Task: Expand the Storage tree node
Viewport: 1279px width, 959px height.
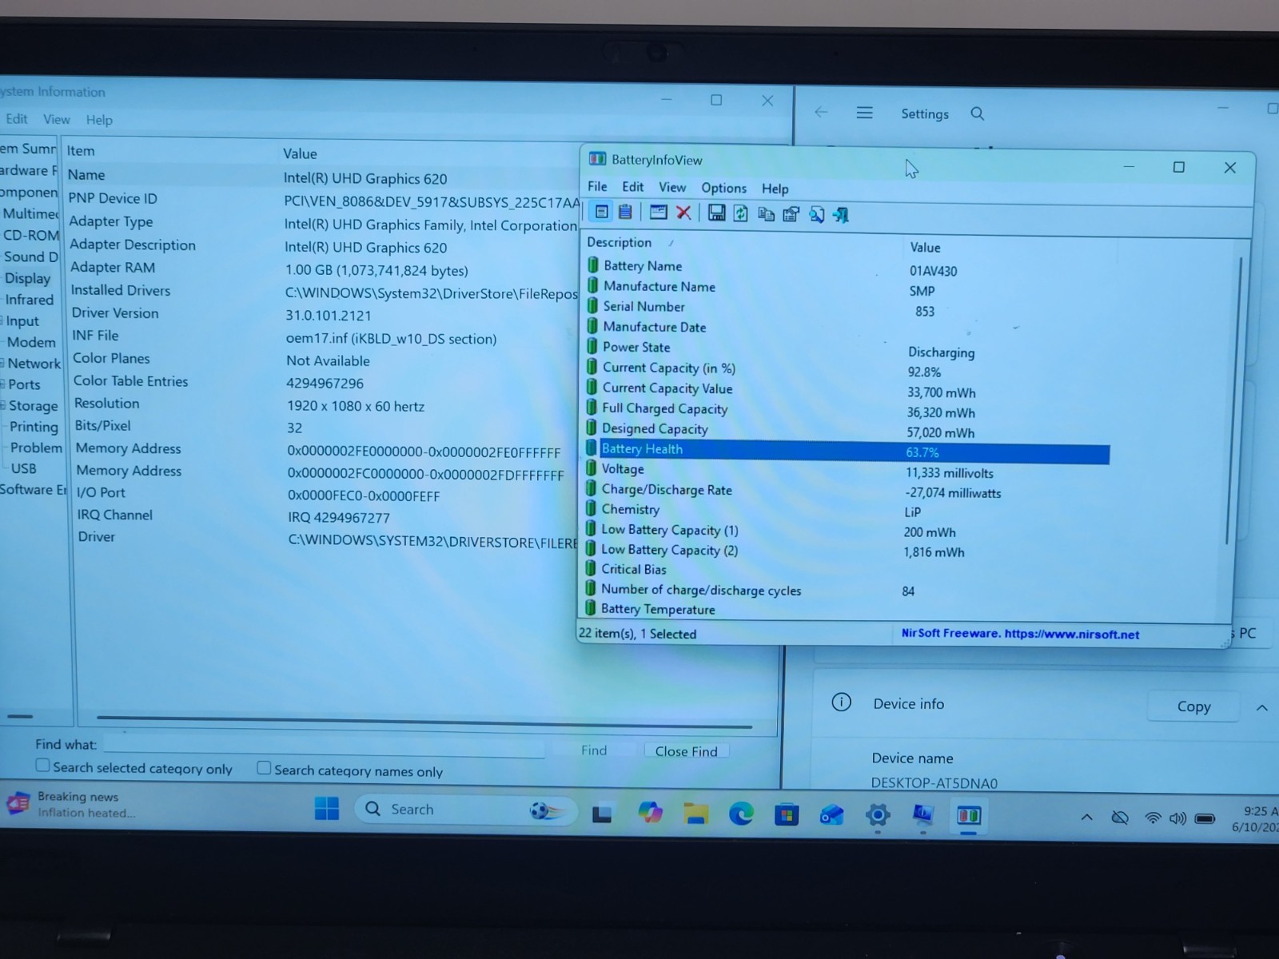Action: [3, 405]
